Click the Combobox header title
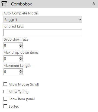Screen dimensions: 98x112 coord(21,4)
